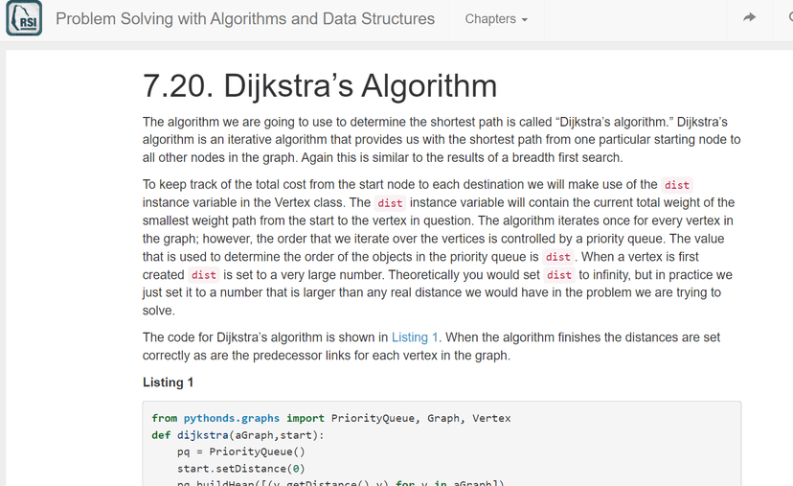Click the dist code tag before 'to infinity'
The height and width of the screenshot is (486, 793).
[559, 275]
